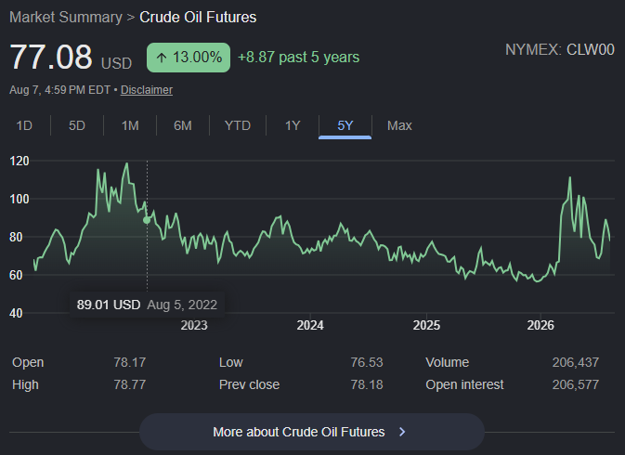Click the chart data point marker dot
Viewport: 625px width, 455px height.
pyautogui.click(x=147, y=220)
